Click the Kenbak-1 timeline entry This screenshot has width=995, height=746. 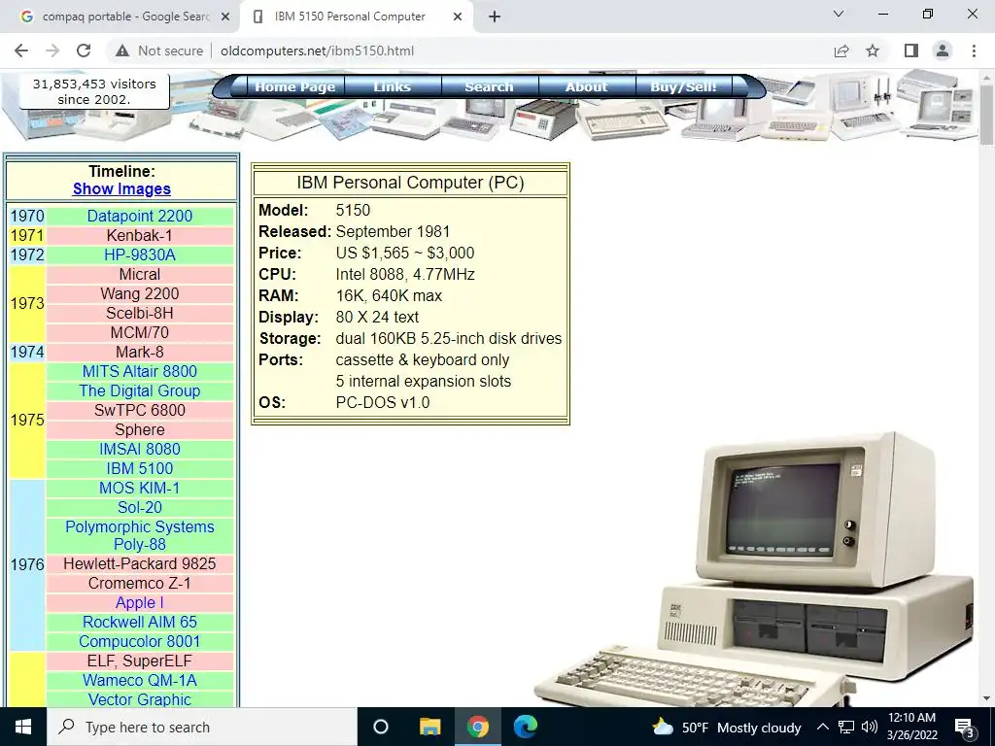pyautogui.click(x=140, y=236)
